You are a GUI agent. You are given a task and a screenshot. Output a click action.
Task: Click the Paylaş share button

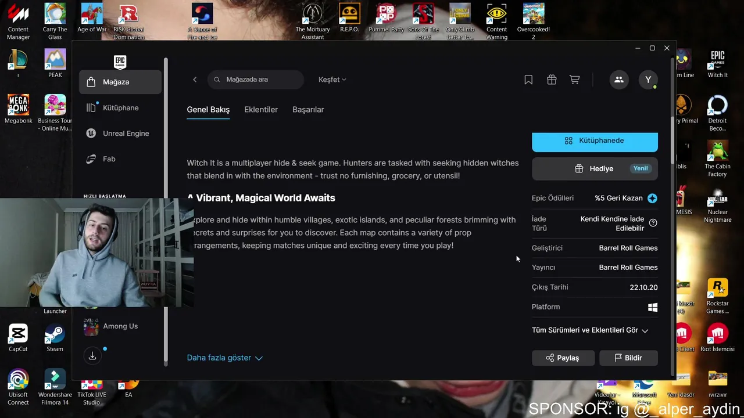pyautogui.click(x=563, y=358)
